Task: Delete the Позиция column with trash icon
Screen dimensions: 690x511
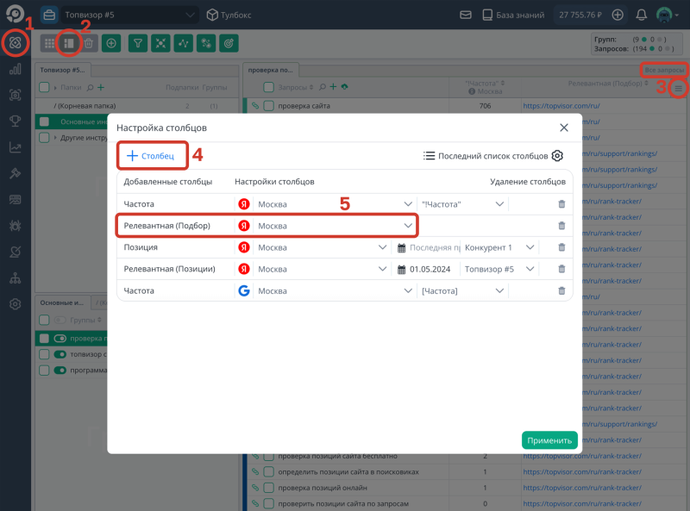Action: click(x=561, y=247)
